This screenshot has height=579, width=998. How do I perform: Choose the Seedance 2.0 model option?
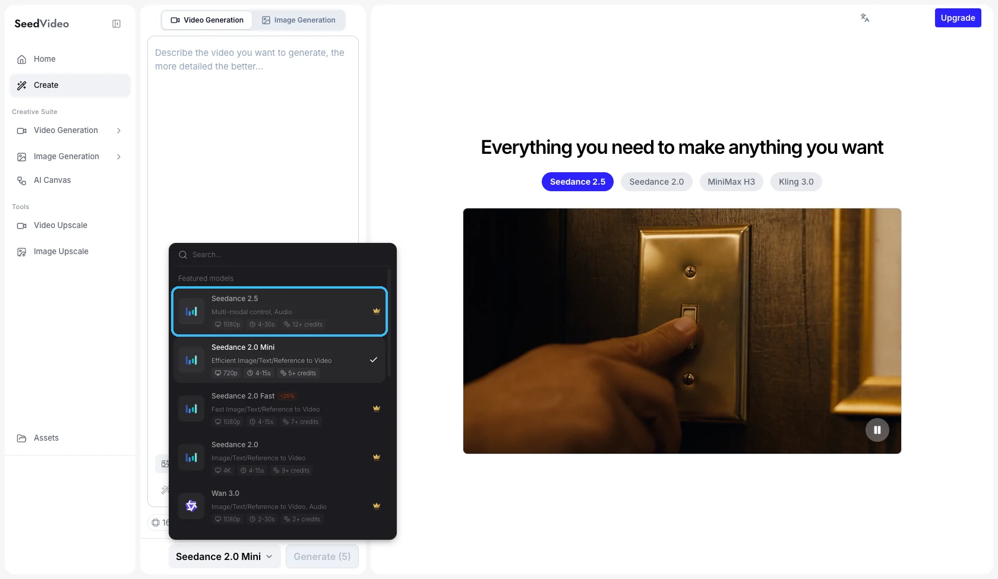(x=280, y=457)
